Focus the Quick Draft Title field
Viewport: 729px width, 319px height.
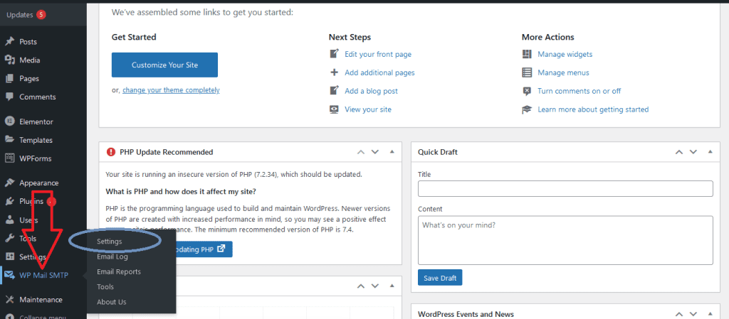point(565,189)
